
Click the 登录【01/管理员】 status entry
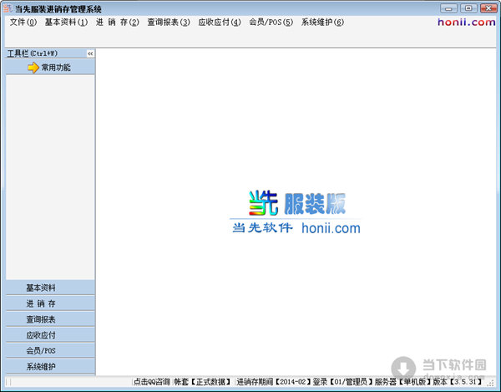[343, 381]
